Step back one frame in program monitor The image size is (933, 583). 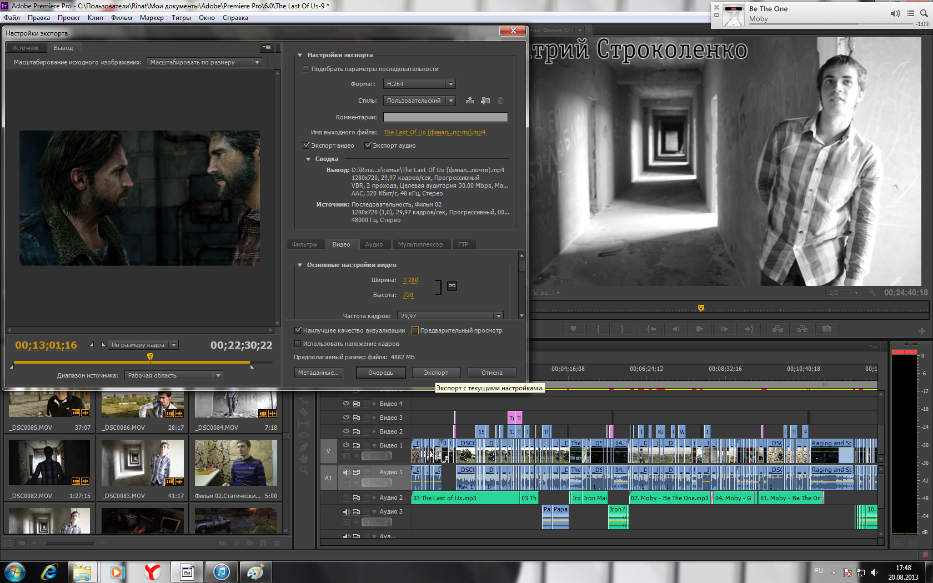pos(675,329)
